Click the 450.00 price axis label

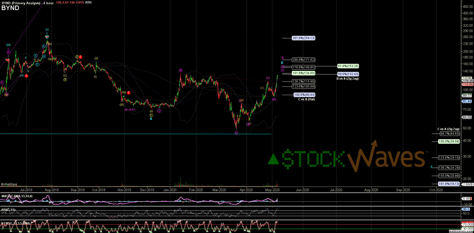click(468, 7)
